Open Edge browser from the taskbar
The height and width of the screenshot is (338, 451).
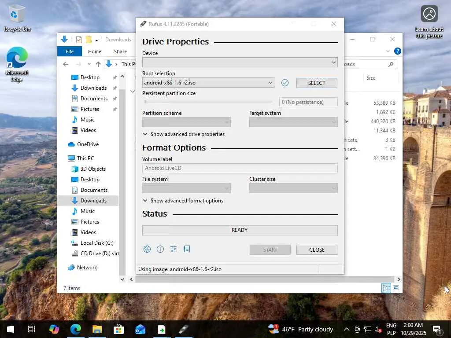(x=76, y=329)
